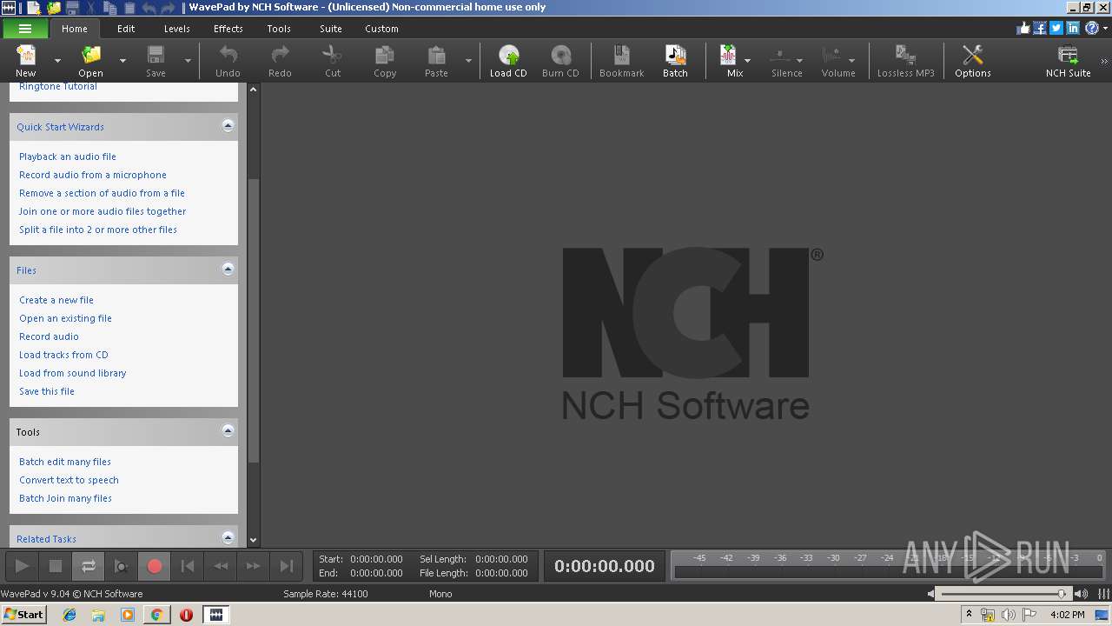Collapse the Related Tasks panel
Image resolution: width=1112 pixels, height=626 pixels.
[x=228, y=537]
